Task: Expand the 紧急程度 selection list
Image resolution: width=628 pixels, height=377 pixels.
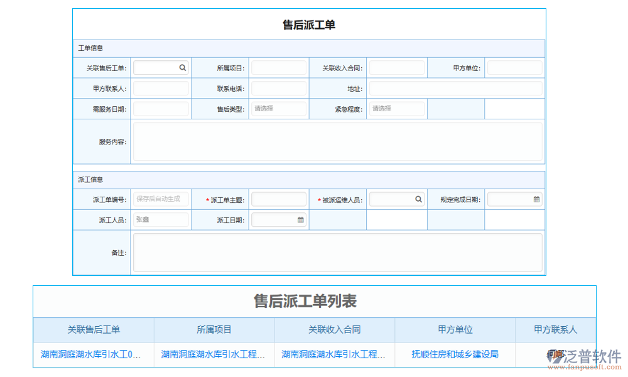Action: tap(396, 109)
